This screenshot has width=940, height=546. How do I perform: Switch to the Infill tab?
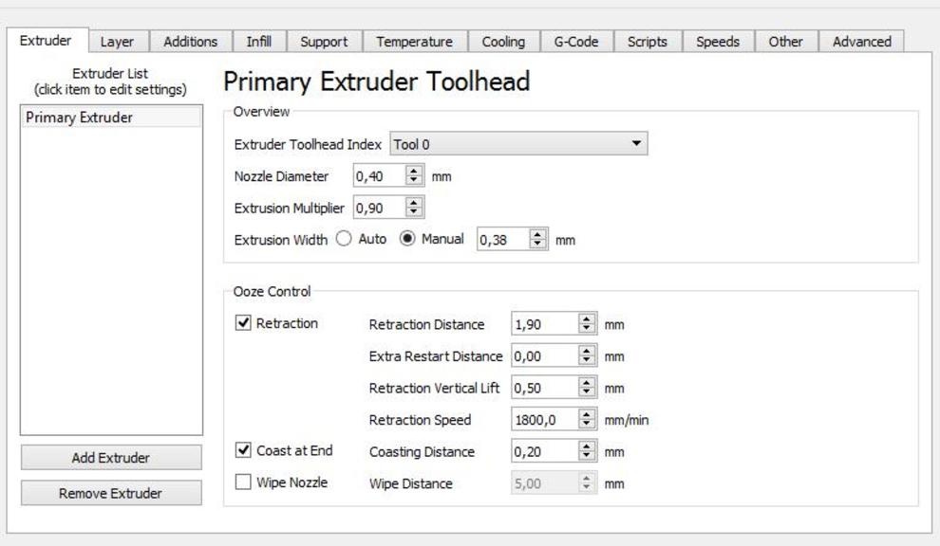[258, 42]
